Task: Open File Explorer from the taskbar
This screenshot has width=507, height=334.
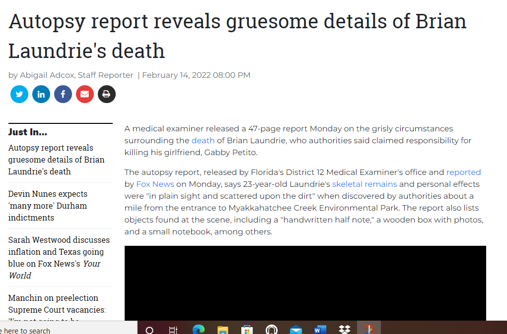Action: pyautogui.click(x=223, y=330)
